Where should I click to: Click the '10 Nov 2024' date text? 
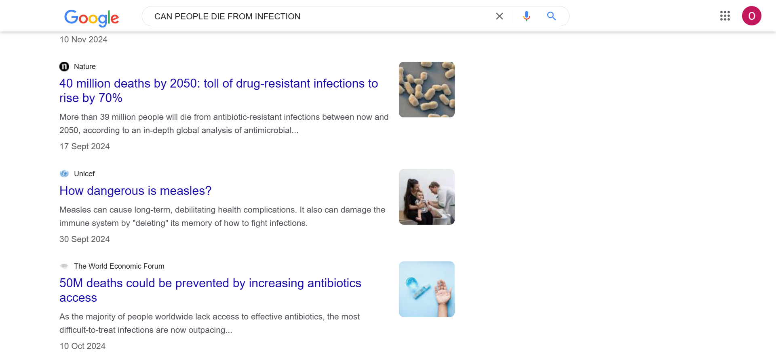[x=83, y=40]
